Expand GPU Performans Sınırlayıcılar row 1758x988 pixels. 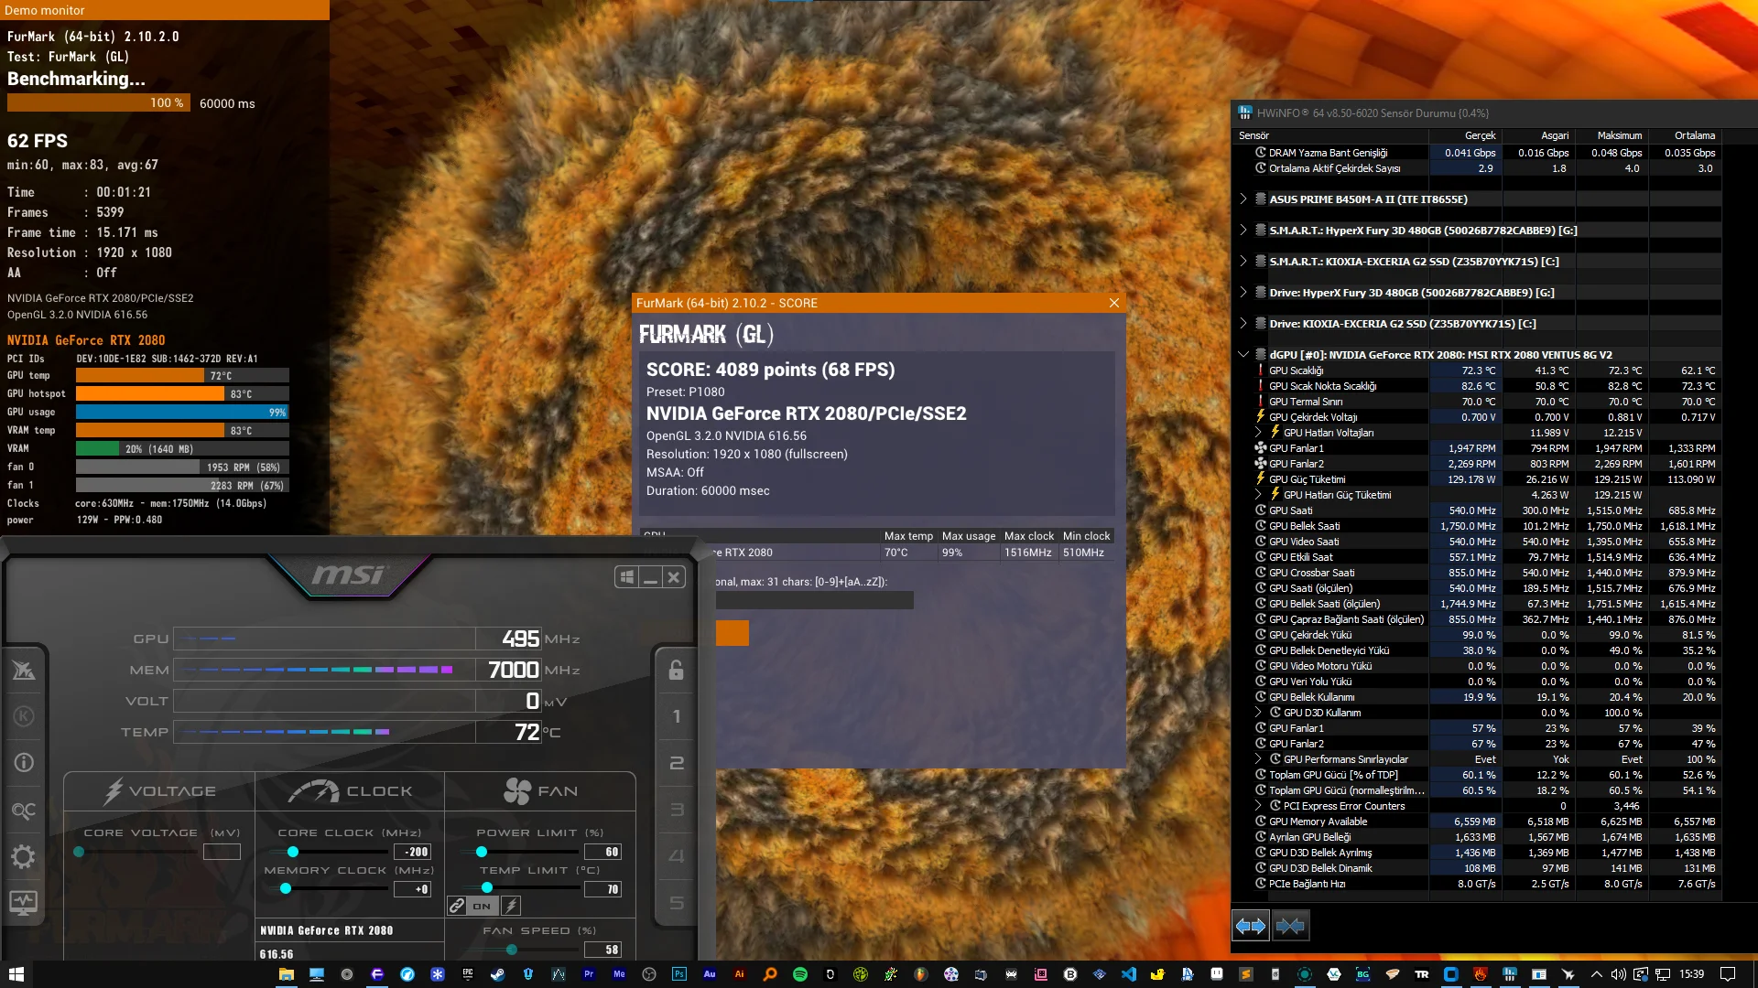[x=1258, y=758]
